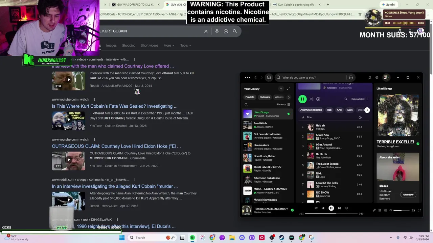Play Culture Rewind 5:50 video thumbnail
Image resolution: width=433 pixels, height=243 pixels.
68,120
